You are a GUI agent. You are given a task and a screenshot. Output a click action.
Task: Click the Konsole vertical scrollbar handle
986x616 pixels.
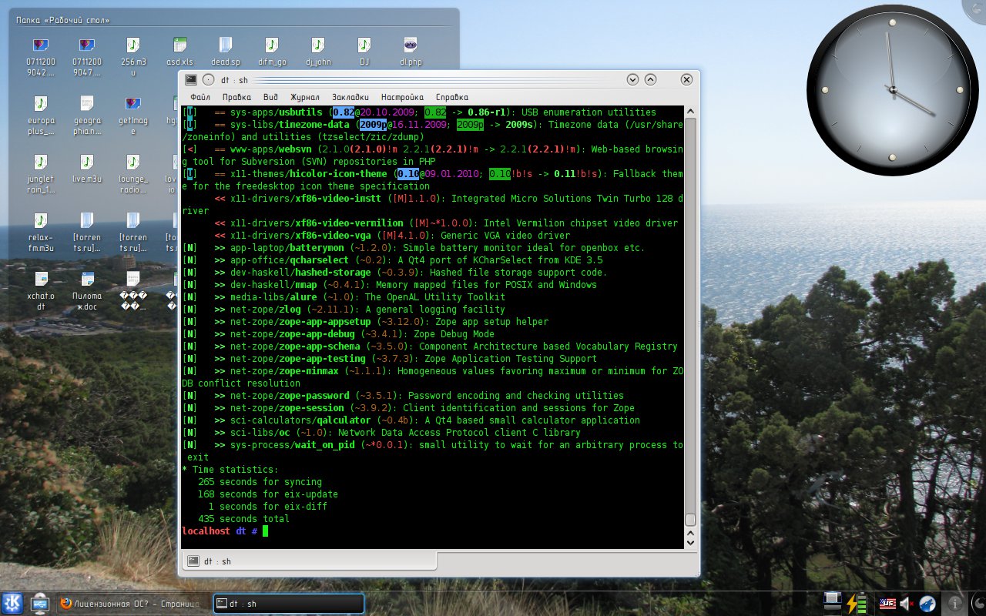click(x=690, y=520)
